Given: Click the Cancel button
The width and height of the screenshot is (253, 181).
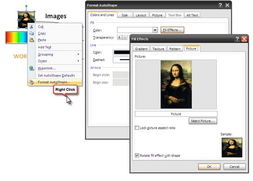Looking at the screenshot, I should [235, 167].
